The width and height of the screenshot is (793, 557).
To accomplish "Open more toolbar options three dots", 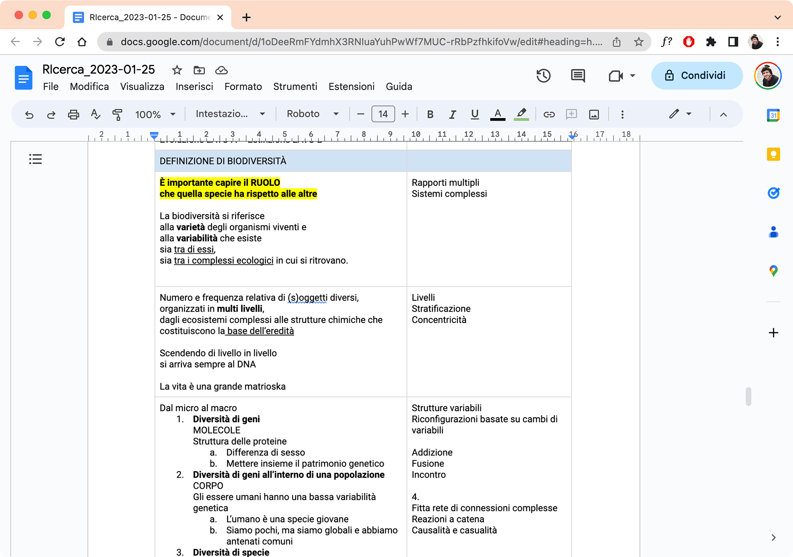I will (x=622, y=114).
